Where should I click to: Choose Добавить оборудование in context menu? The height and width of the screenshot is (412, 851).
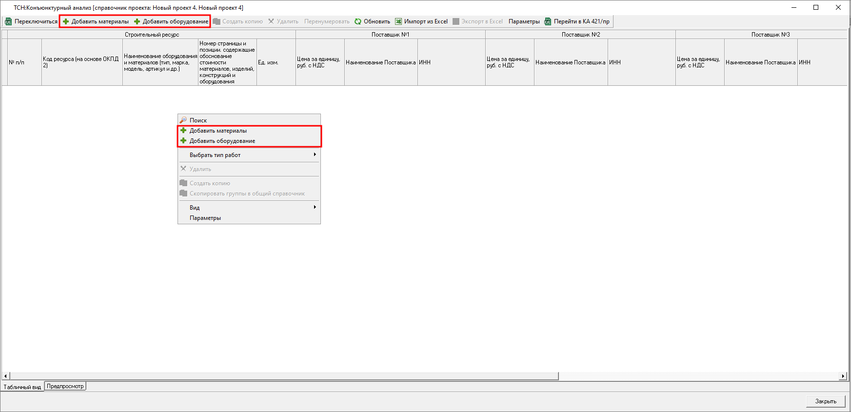pyautogui.click(x=222, y=141)
